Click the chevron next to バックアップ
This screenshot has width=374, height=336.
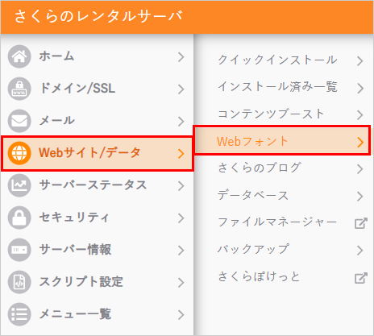point(360,251)
